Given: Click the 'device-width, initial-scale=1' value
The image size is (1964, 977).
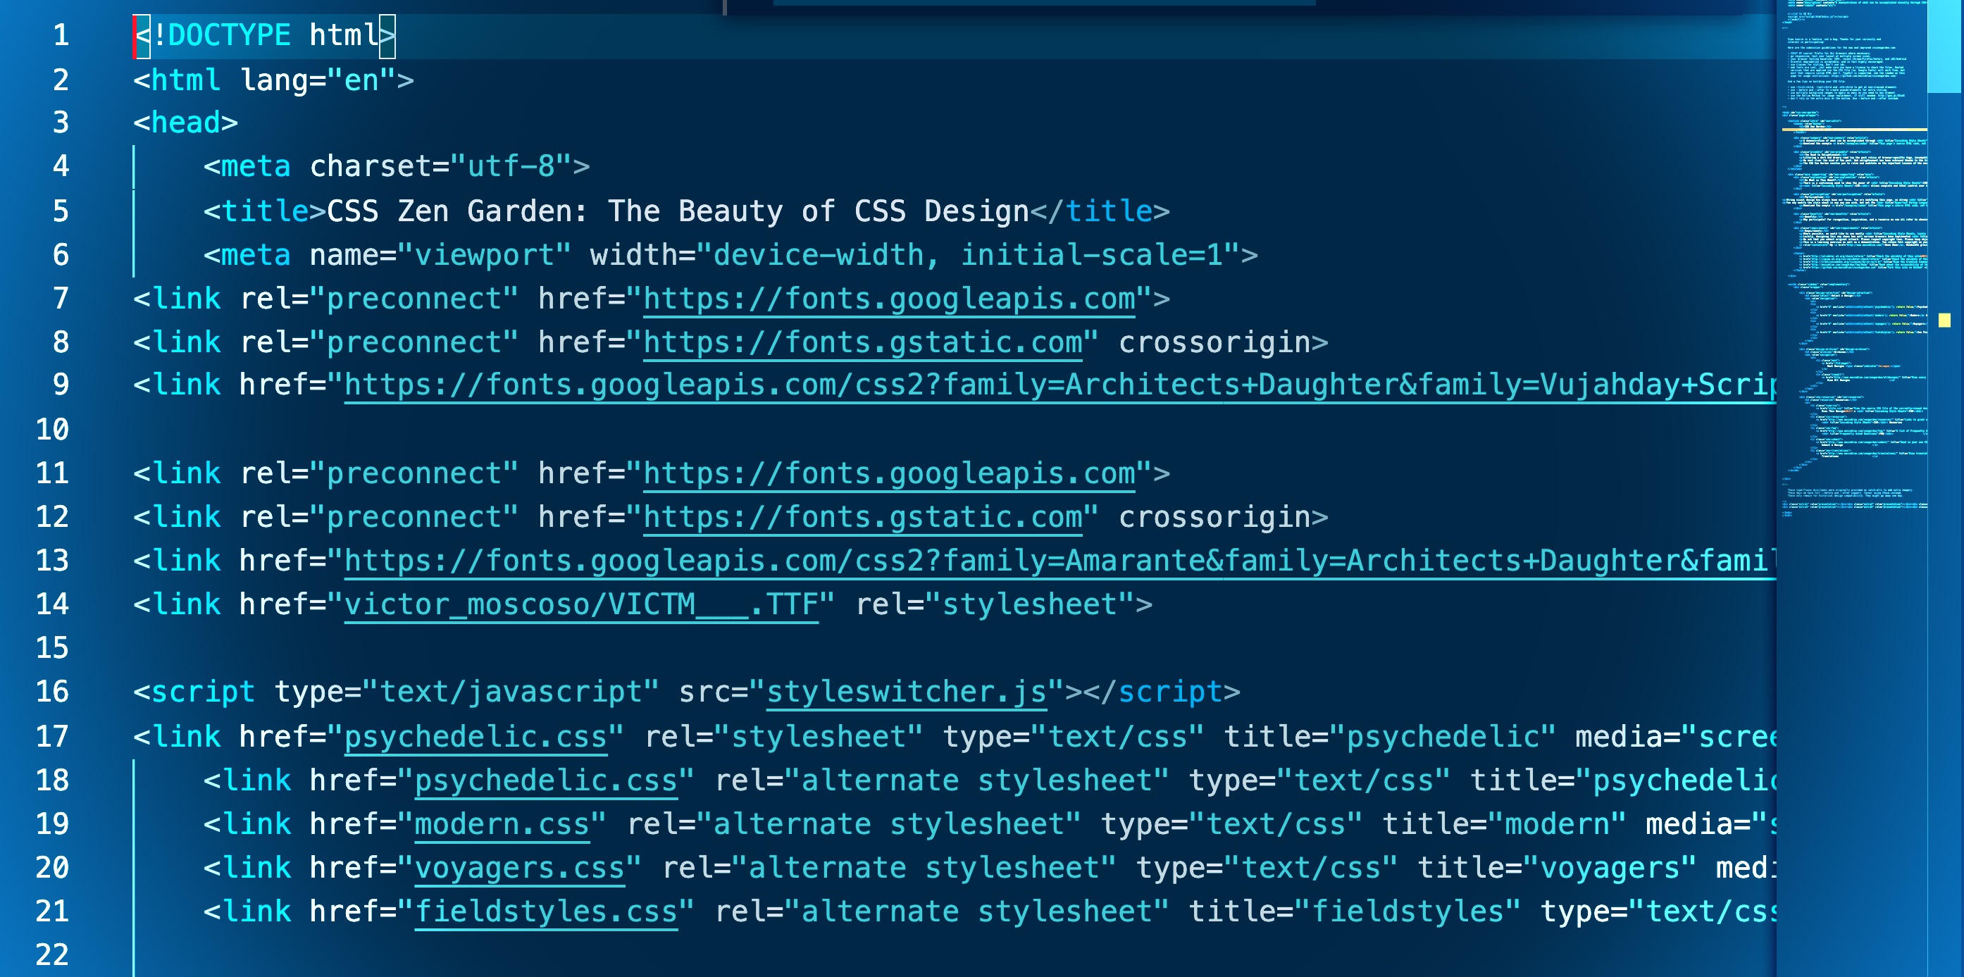Looking at the screenshot, I should 969,255.
